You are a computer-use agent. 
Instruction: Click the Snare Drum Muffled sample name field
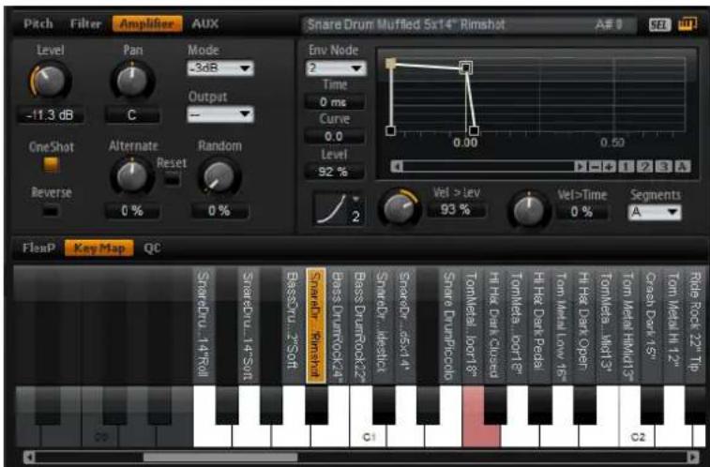click(469, 25)
